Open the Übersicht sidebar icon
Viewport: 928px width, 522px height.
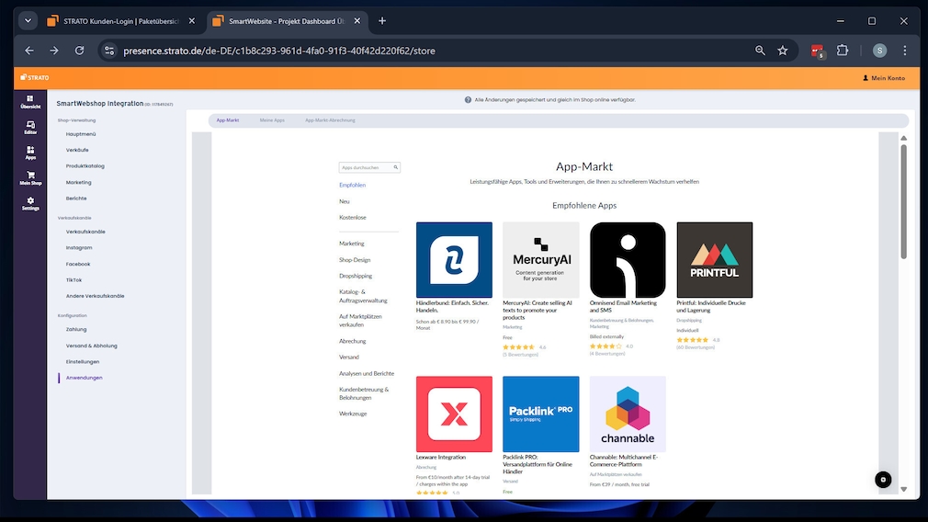point(30,102)
